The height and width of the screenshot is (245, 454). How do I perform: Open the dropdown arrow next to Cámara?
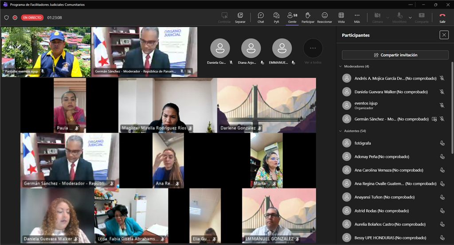[x=388, y=18]
